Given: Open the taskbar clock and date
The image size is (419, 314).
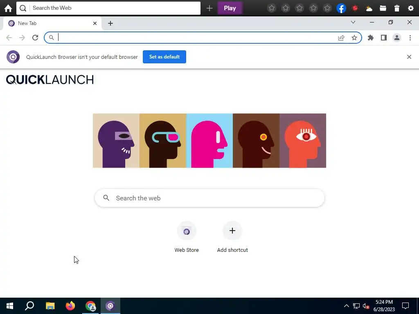Looking at the screenshot, I should pyautogui.click(x=384, y=306).
